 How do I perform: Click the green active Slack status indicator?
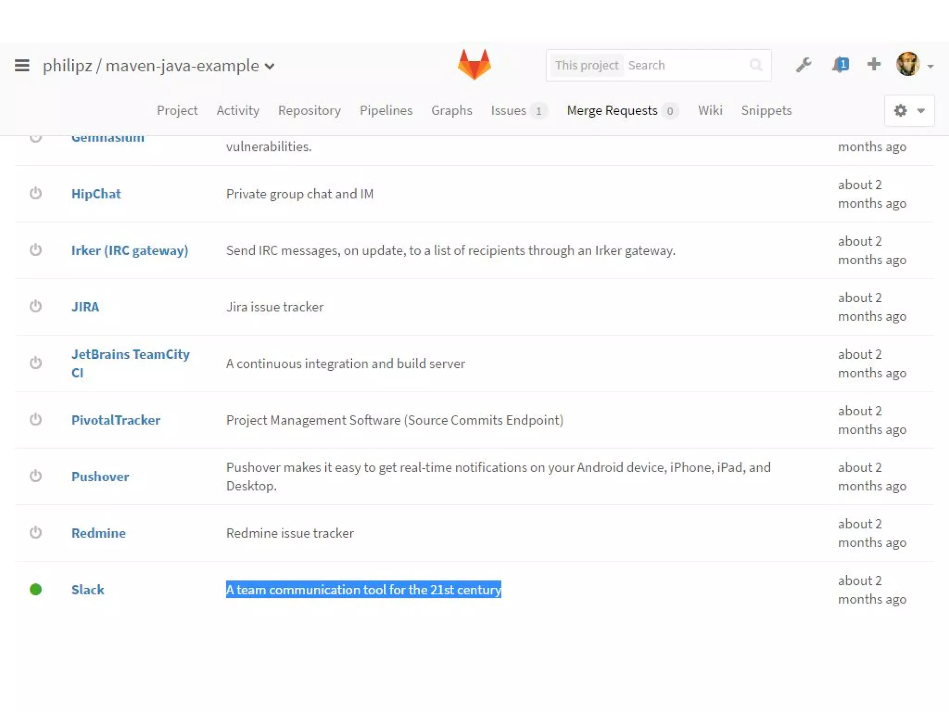tap(36, 590)
